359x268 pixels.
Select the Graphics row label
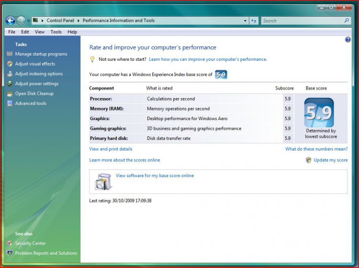point(100,118)
